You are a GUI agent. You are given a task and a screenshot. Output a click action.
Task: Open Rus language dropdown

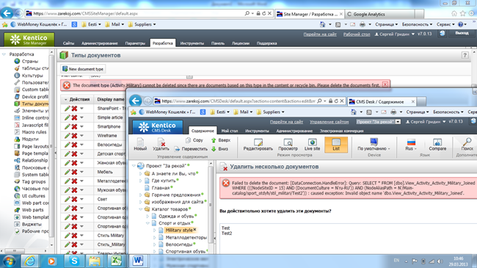coord(411,145)
